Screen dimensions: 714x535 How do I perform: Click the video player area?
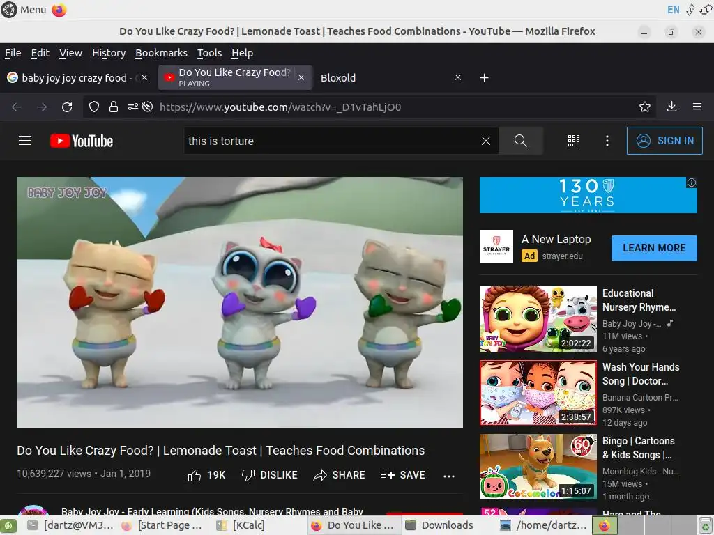pos(240,302)
